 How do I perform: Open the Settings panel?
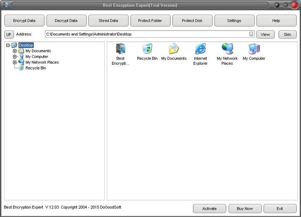pos(234,21)
